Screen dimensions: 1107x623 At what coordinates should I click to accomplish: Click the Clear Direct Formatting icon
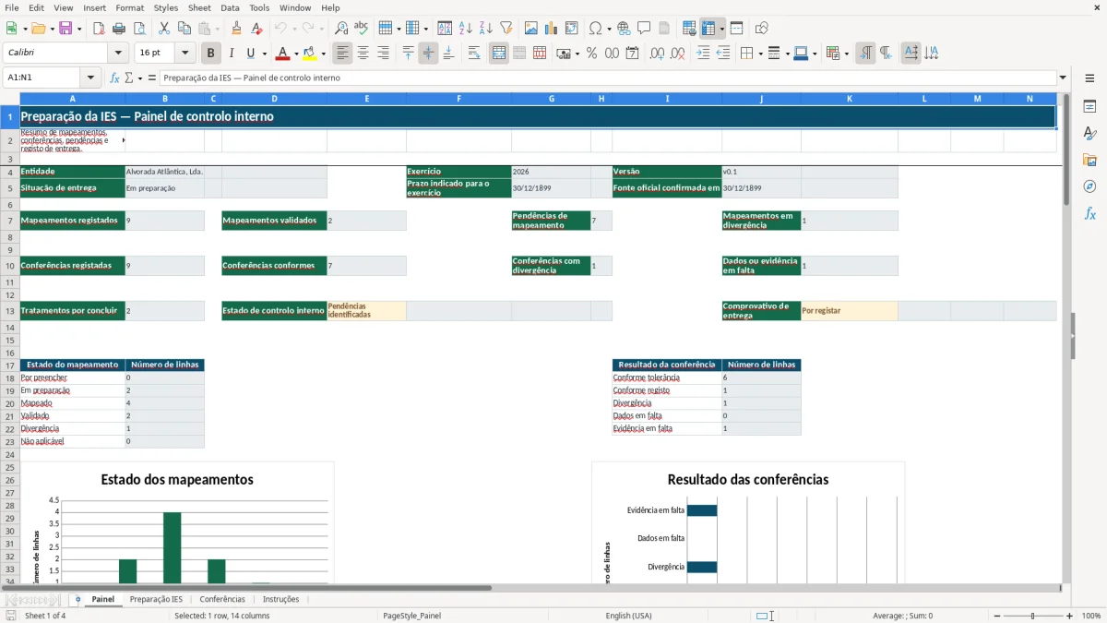[x=256, y=29]
